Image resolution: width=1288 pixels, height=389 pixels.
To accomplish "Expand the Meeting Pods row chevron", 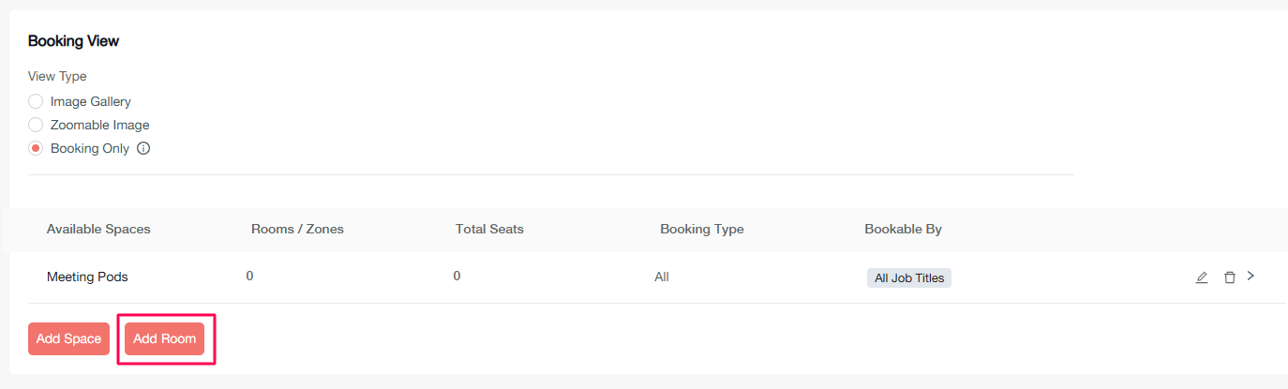I will pyautogui.click(x=1251, y=277).
